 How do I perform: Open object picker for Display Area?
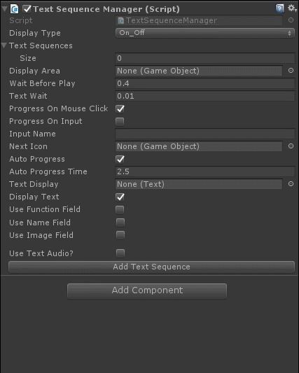pyautogui.click(x=291, y=71)
